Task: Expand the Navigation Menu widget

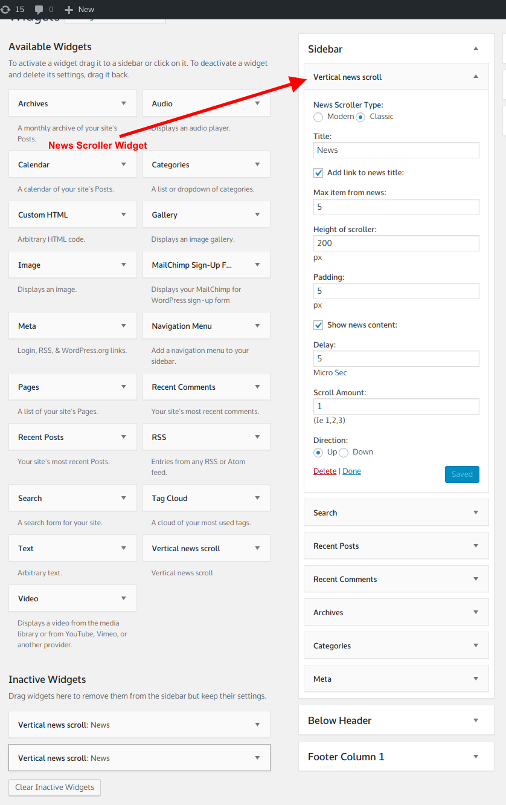Action: tap(258, 326)
